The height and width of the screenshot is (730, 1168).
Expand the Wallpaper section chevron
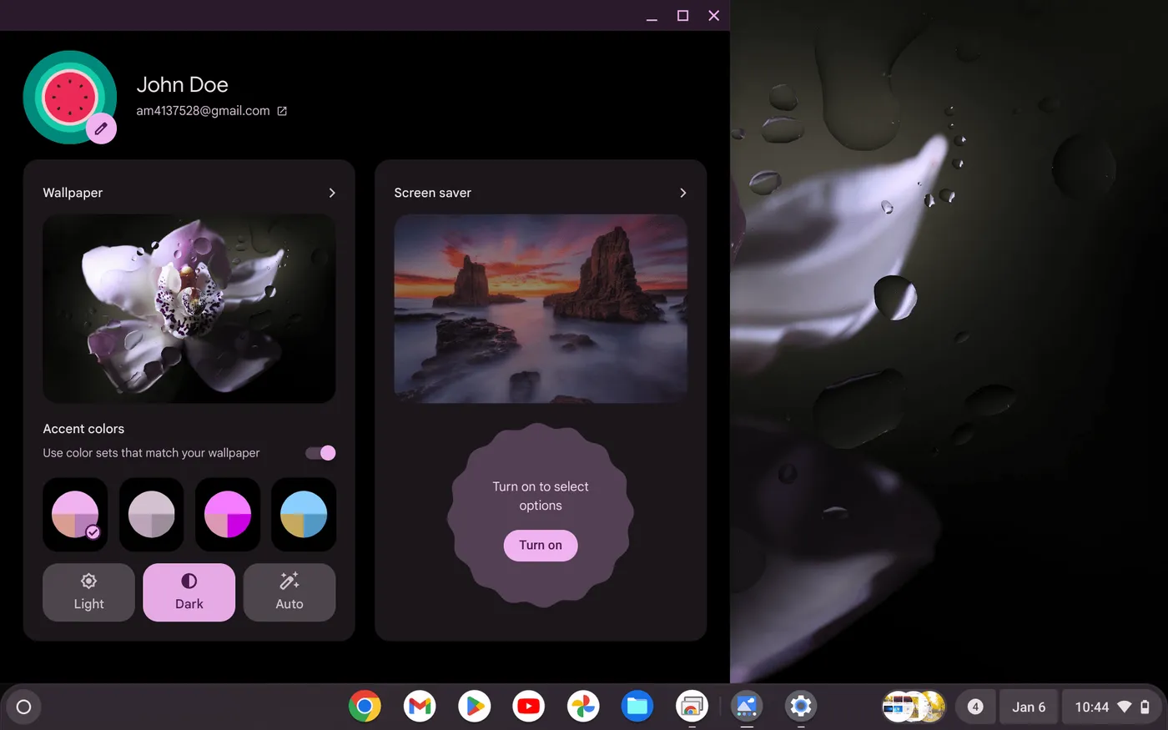(x=332, y=193)
